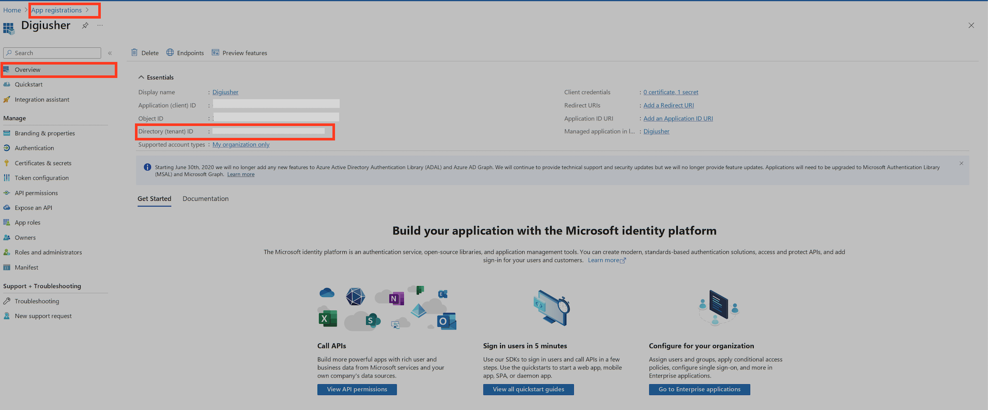The image size is (988, 410).
Task: Click the Delete trash icon
Action: 134,53
